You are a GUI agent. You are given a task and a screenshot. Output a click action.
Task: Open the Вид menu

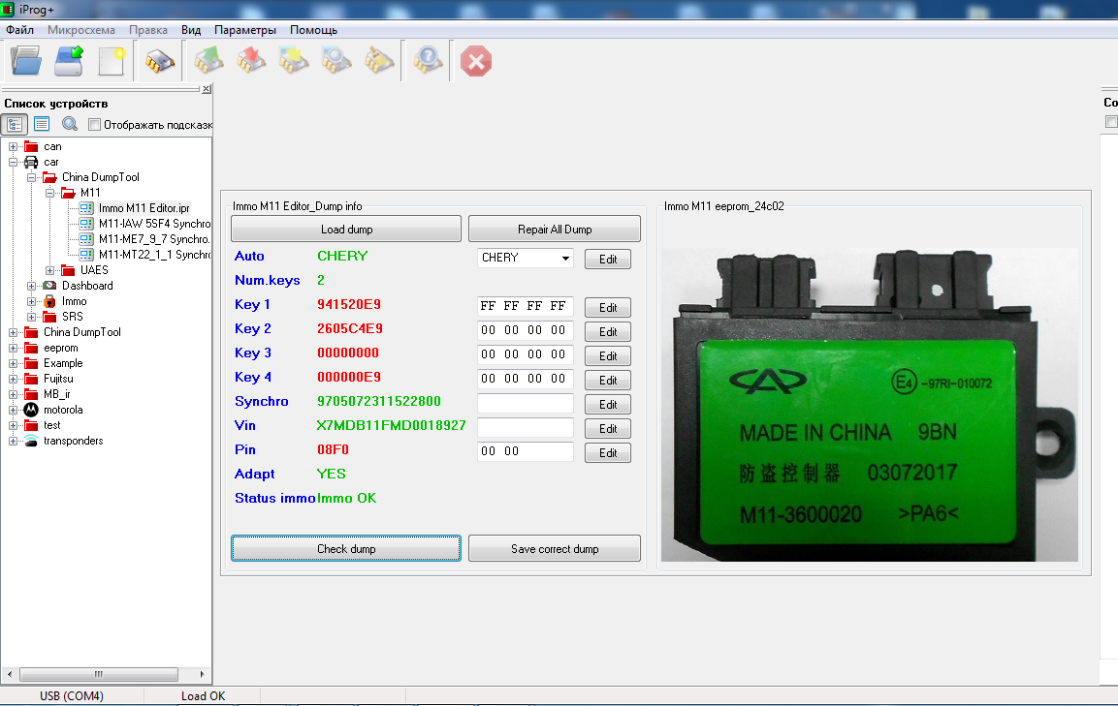191,30
